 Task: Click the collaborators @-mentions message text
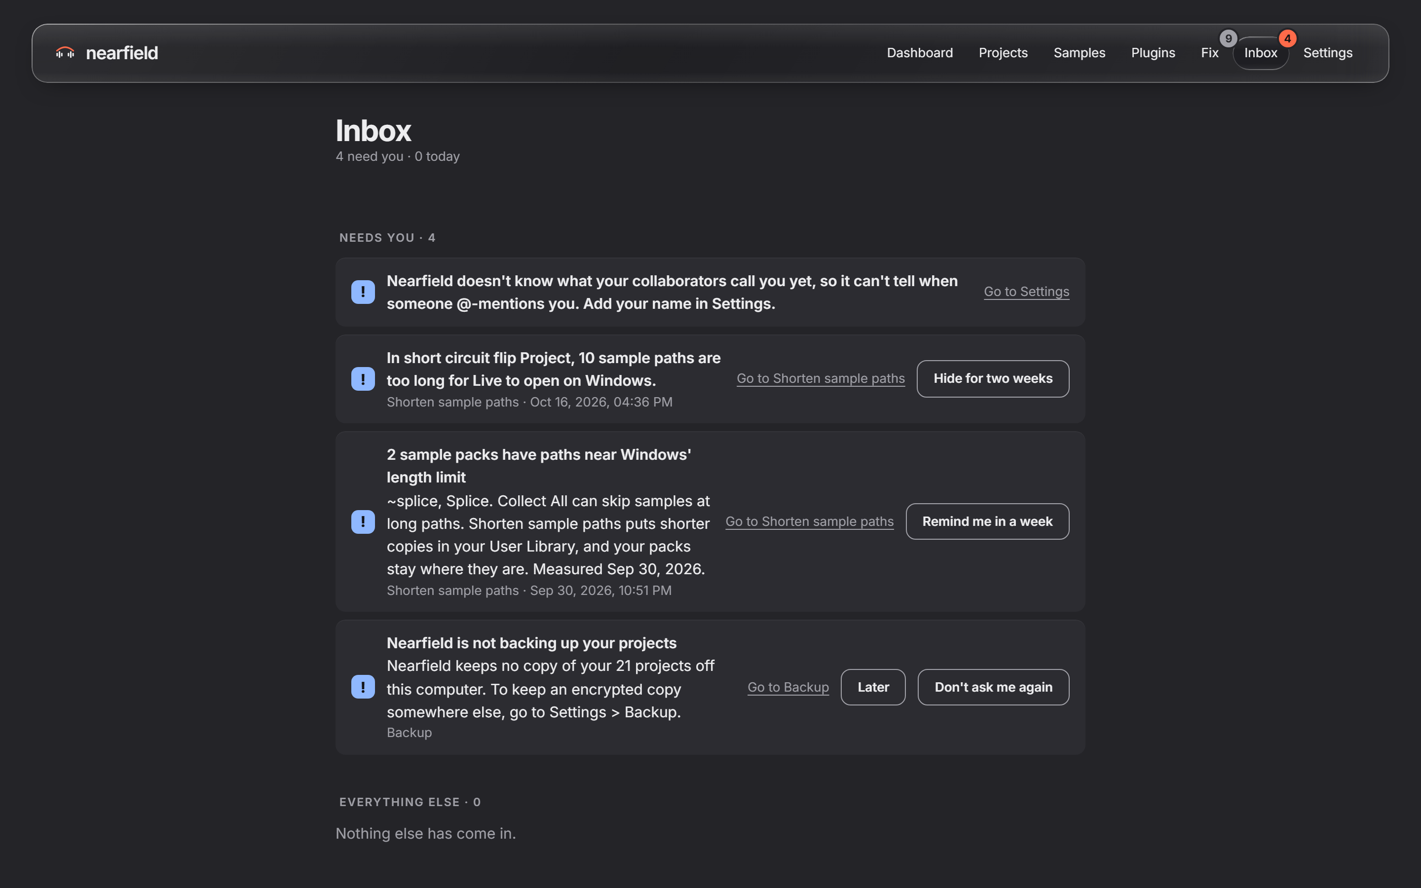673,292
